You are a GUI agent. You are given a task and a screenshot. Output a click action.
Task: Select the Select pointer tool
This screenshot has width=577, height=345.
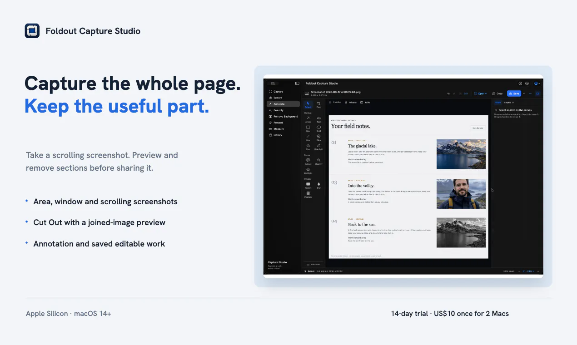[308, 105]
